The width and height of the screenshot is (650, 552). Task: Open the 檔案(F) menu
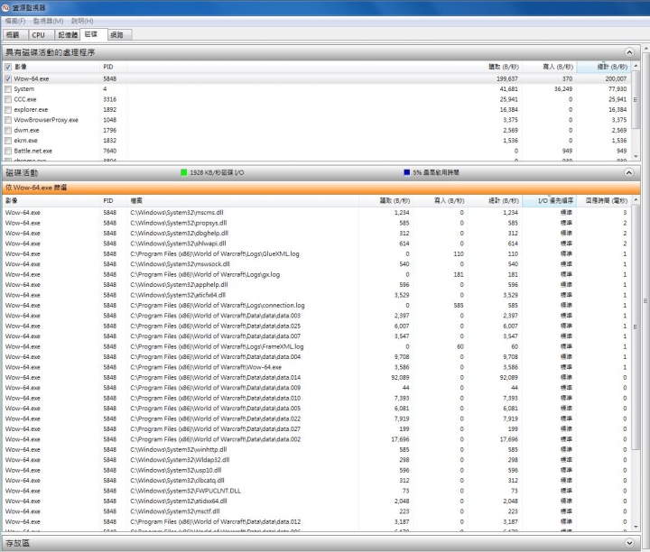click(15, 21)
